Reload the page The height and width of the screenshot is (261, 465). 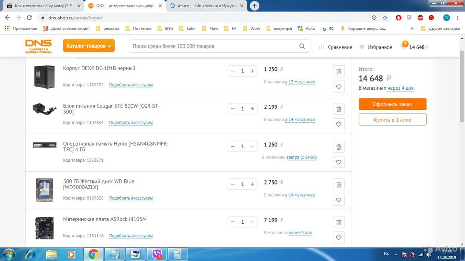click(29, 18)
